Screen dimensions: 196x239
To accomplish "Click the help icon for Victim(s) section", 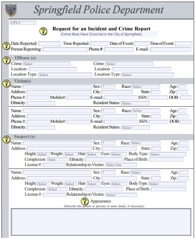I will click(6, 83).
